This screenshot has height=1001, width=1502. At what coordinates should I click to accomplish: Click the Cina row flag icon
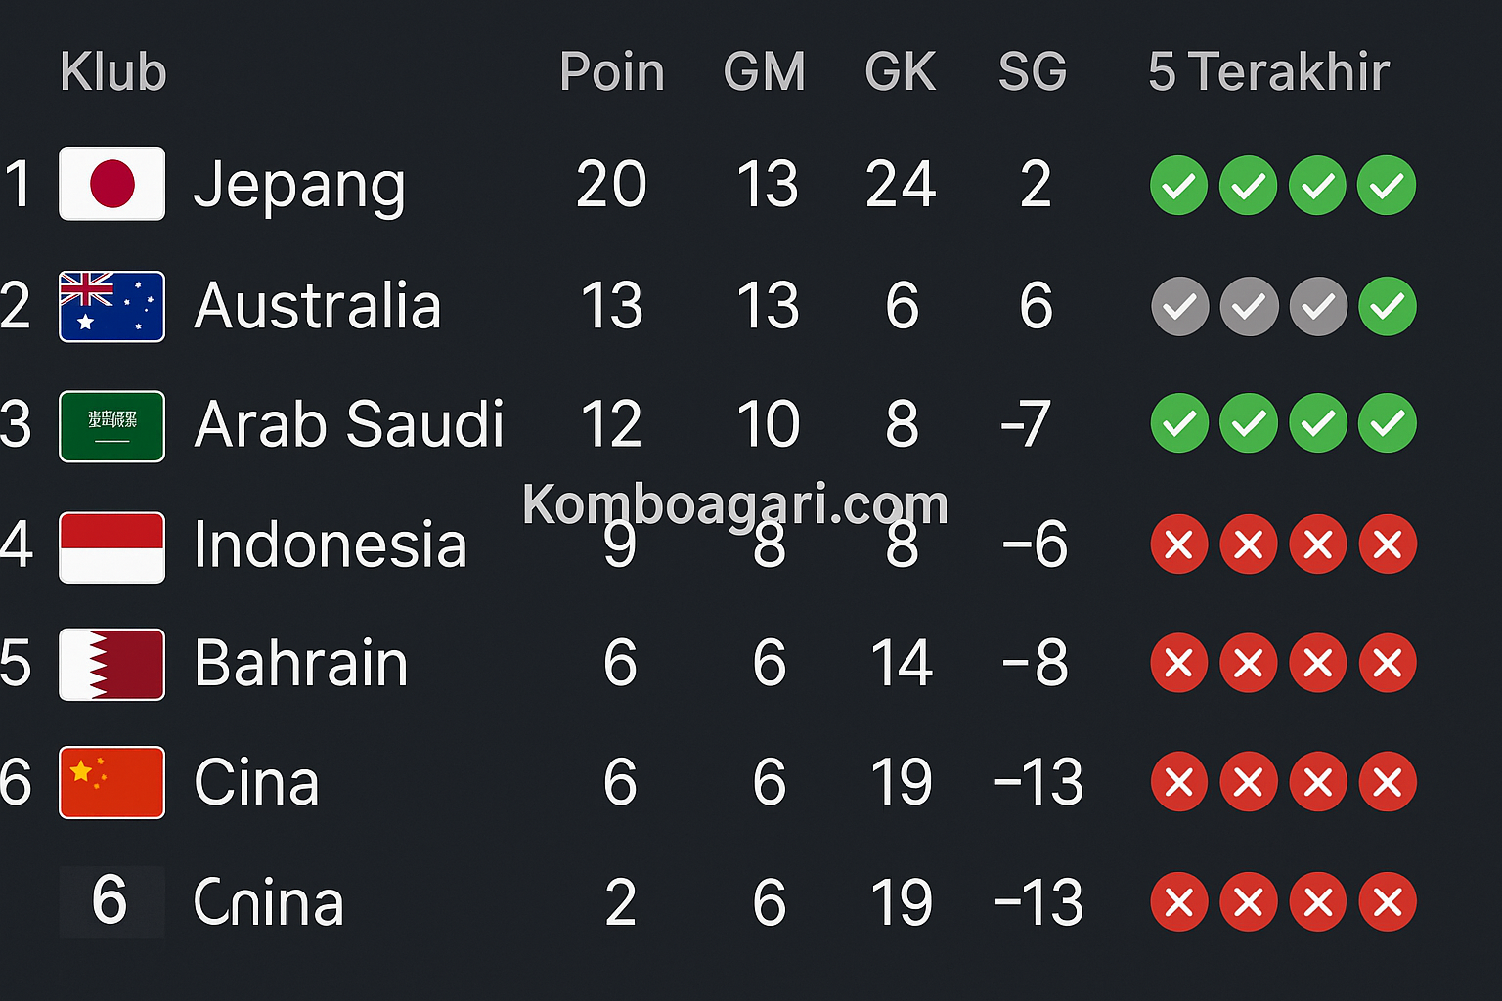pyautogui.click(x=111, y=782)
